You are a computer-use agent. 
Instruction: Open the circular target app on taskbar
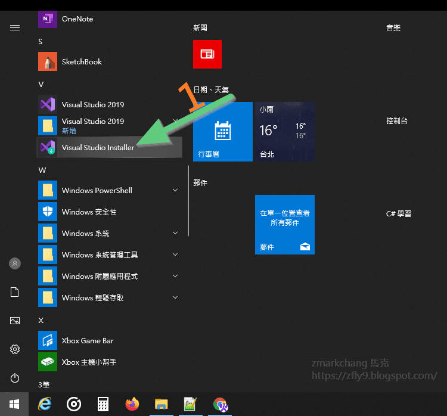[74, 404]
